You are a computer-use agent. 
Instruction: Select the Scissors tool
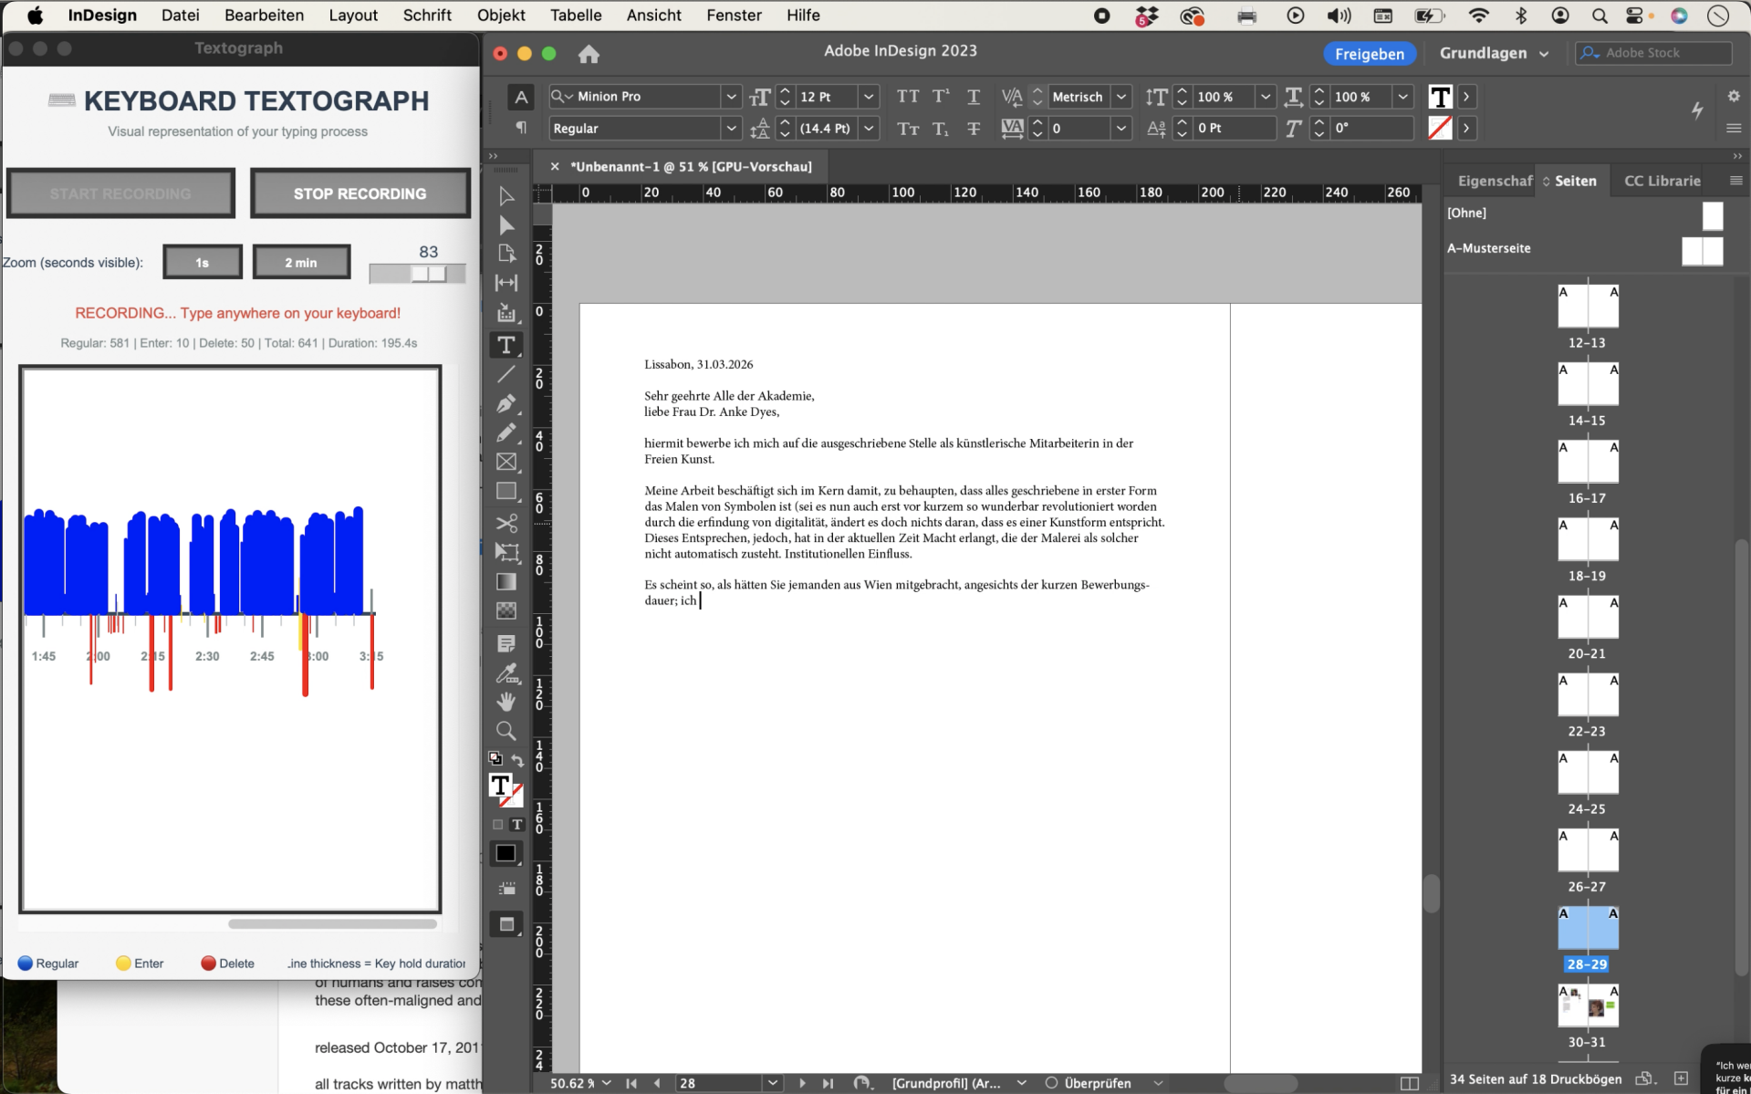coord(506,523)
